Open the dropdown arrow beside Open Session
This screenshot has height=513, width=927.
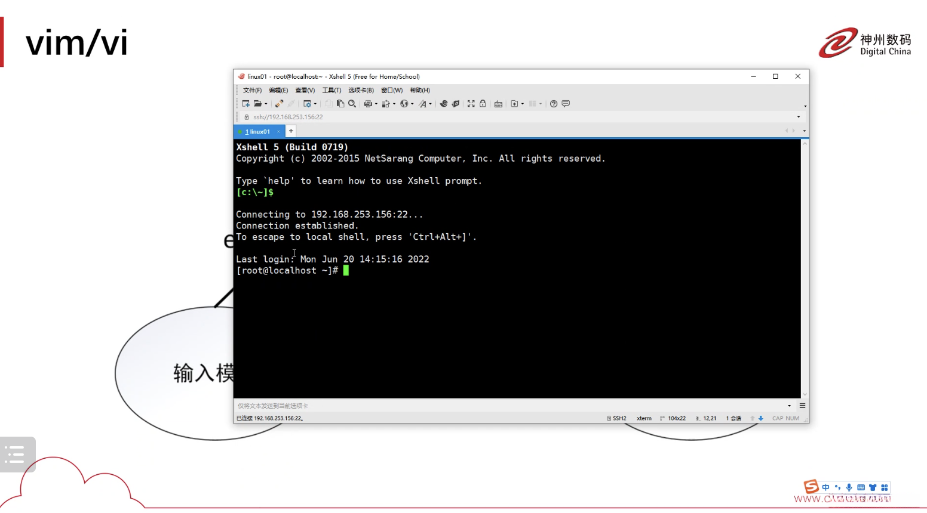point(266,104)
